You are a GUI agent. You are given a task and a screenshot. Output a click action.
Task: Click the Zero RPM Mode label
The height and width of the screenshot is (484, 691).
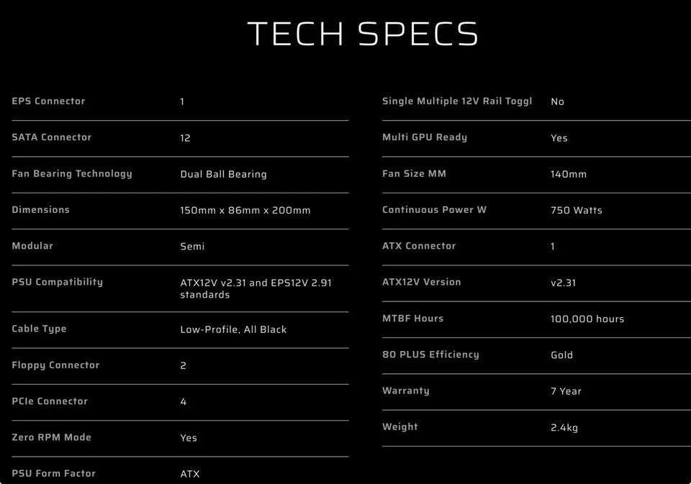tap(51, 437)
